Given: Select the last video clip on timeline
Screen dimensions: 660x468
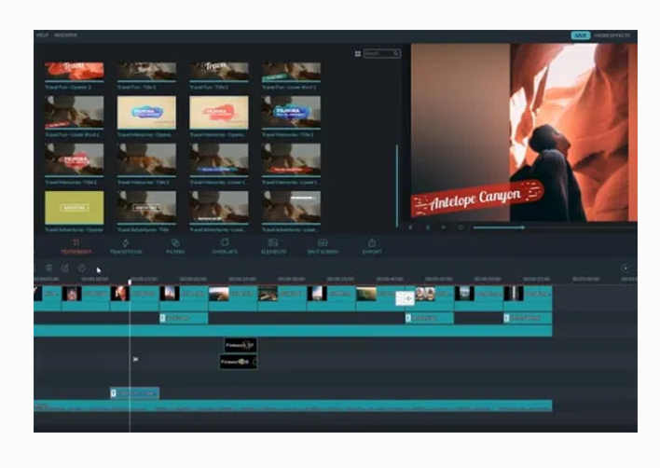Looking at the screenshot, I should point(528,298).
